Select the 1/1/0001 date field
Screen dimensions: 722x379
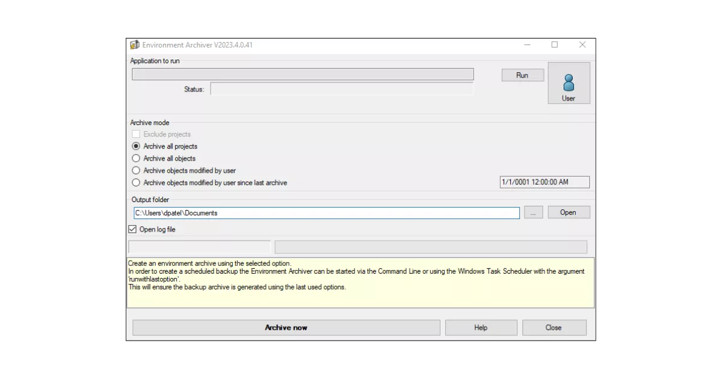pyautogui.click(x=543, y=182)
